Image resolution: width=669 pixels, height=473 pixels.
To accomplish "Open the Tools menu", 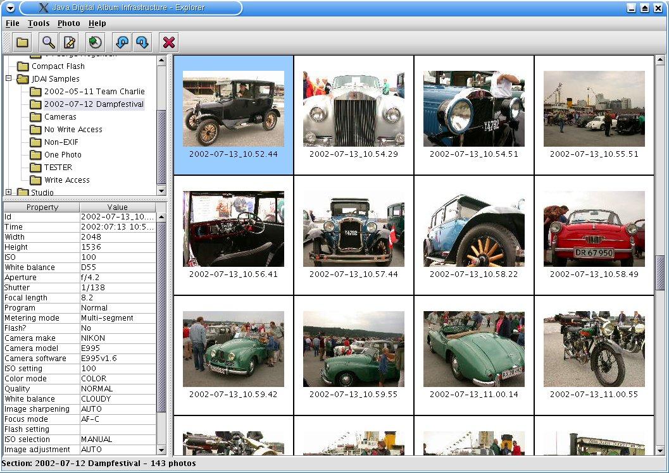I will click(39, 23).
